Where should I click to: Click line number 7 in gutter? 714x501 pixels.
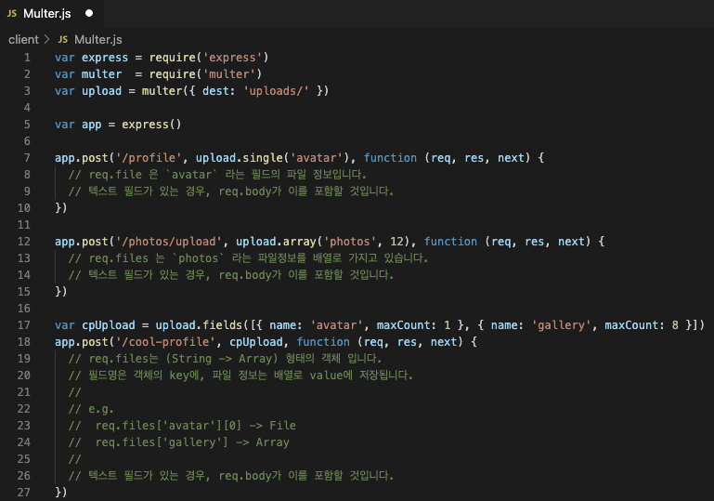(27, 158)
